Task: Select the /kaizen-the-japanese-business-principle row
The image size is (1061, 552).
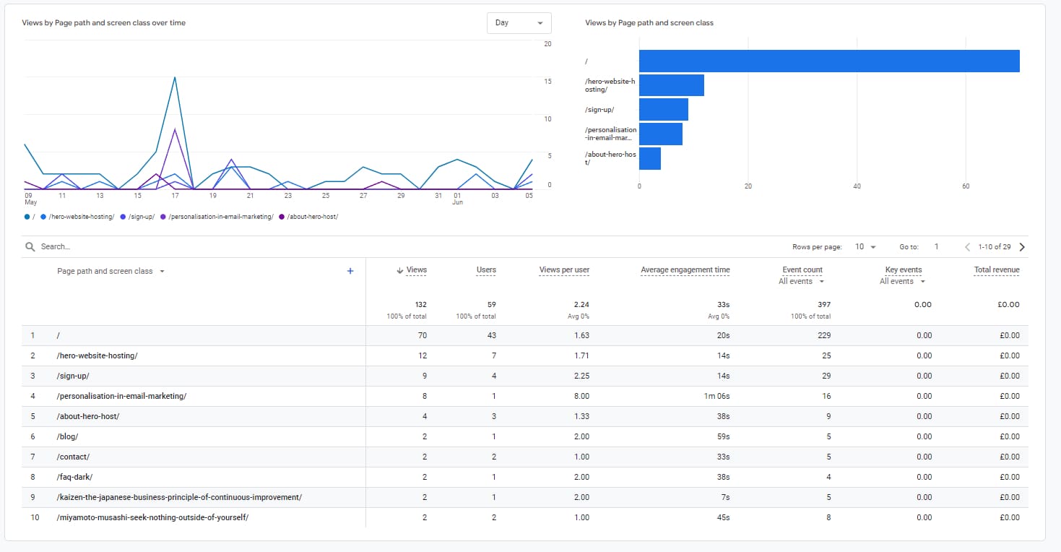Action: tap(525, 497)
